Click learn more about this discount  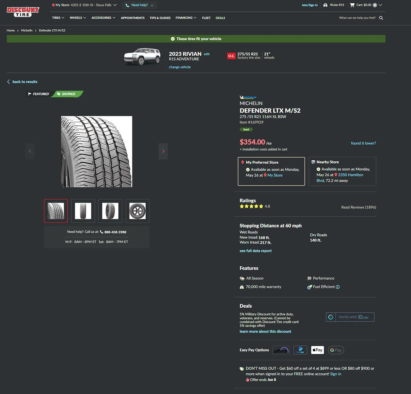[x=265, y=332]
